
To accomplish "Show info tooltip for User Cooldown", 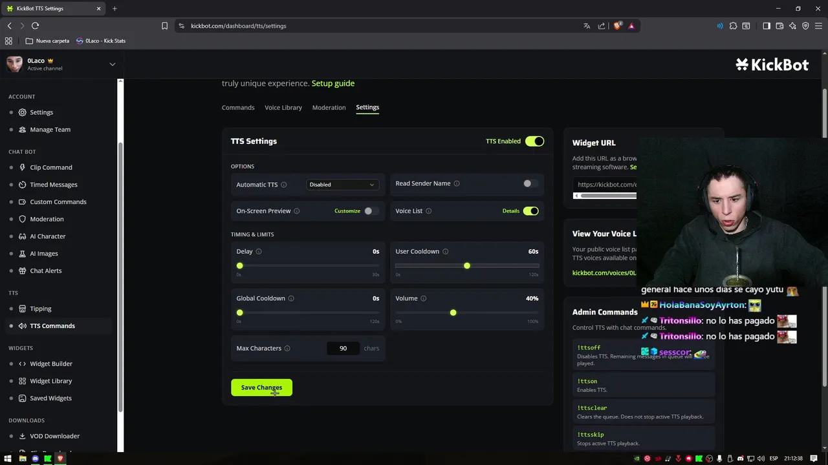I will 445,251.
